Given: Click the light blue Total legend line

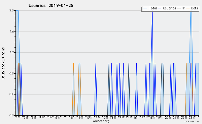Looking at the screenshot, I should click(145, 8).
